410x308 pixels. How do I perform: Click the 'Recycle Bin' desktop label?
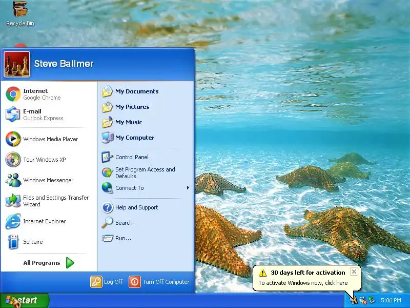(x=20, y=23)
